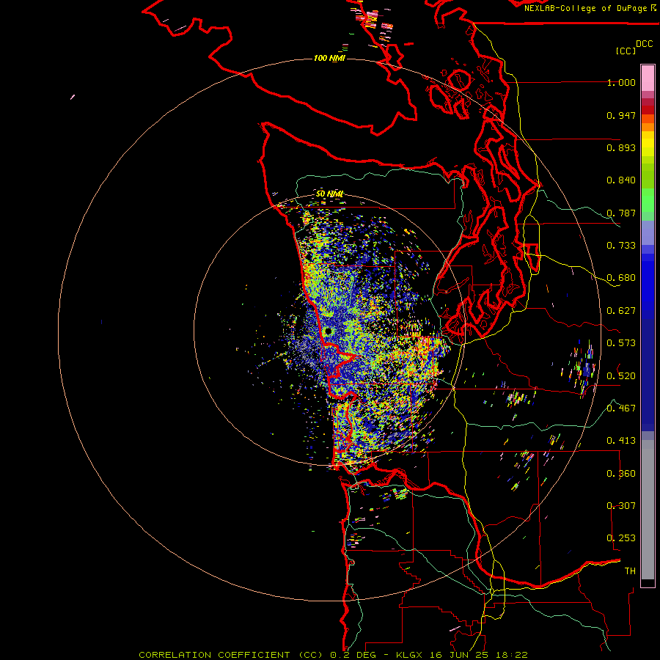The width and height of the screenshot is (660, 660).
Task: Click the 100 NMI range ring label
Action: tap(329, 58)
